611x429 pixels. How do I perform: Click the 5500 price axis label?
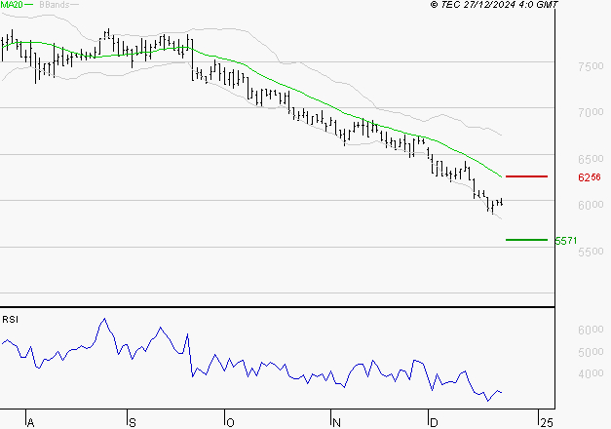coord(591,252)
